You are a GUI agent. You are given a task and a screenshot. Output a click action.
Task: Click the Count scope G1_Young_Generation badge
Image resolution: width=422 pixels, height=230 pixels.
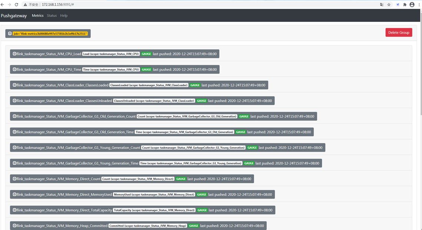click(193, 147)
